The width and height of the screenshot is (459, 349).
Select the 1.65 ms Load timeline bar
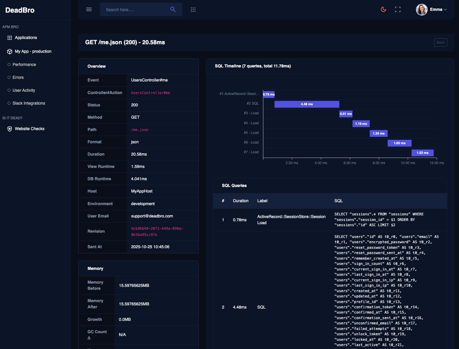point(399,143)
